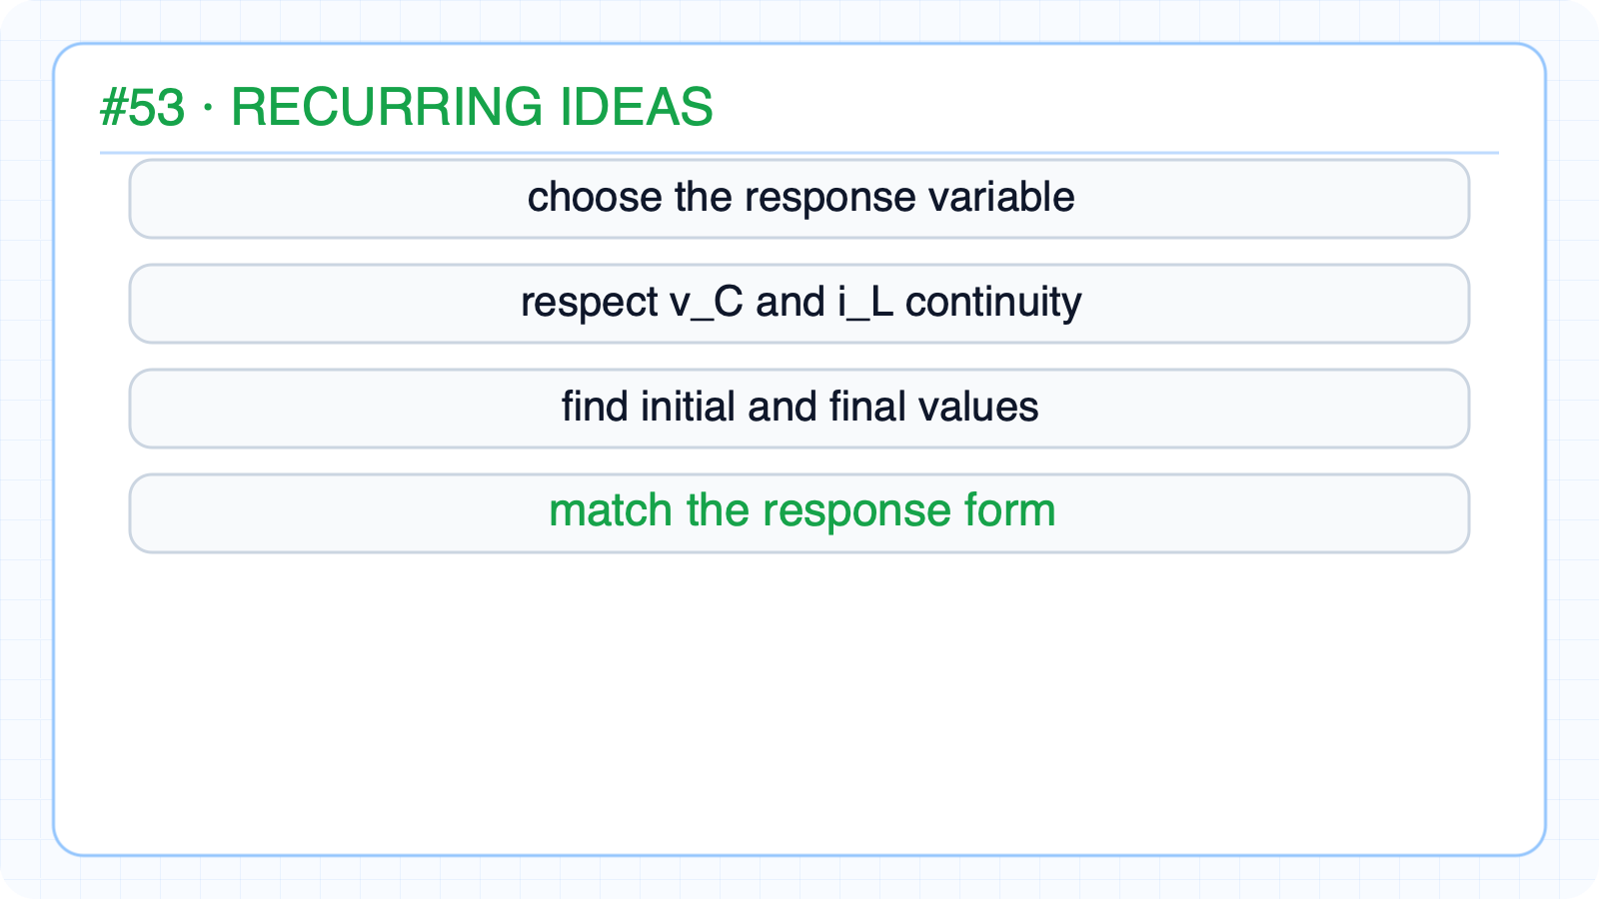Image resolution: width=1599 pixels, height=899 pixels.
Task: Click the "#53 · RECURRING IDEAS" heading
Action: point(407,108)
